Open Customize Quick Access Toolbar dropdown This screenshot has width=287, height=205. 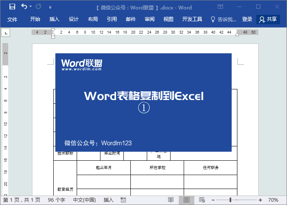tap(50, 7)
